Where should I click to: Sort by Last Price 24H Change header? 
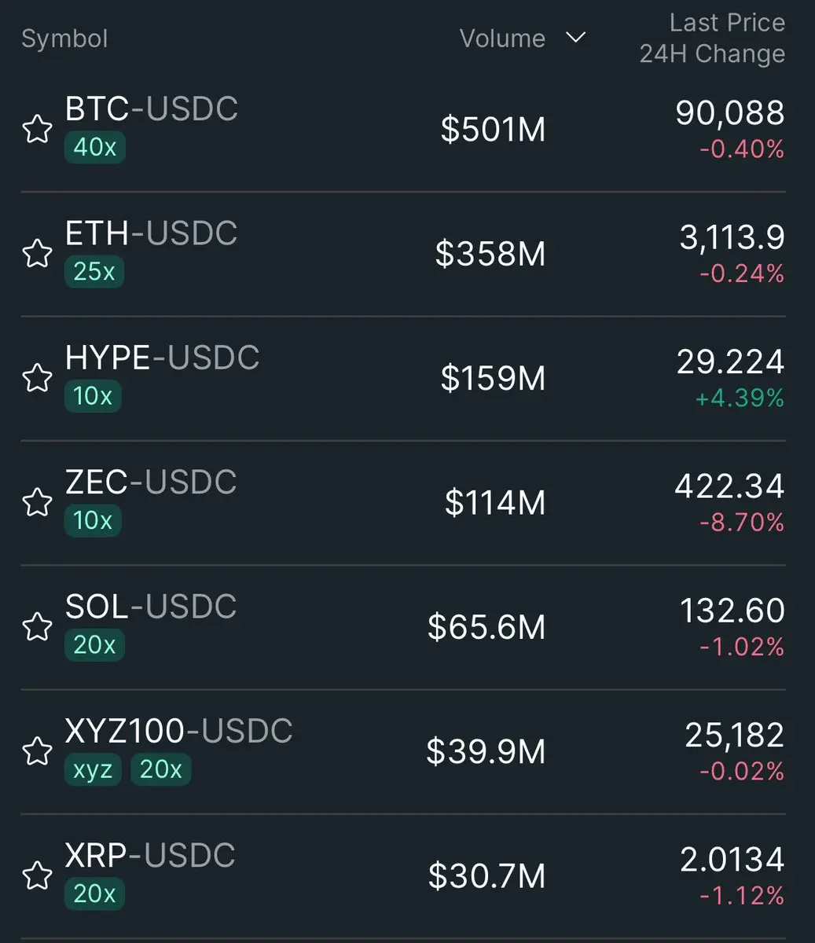[712, 39]
